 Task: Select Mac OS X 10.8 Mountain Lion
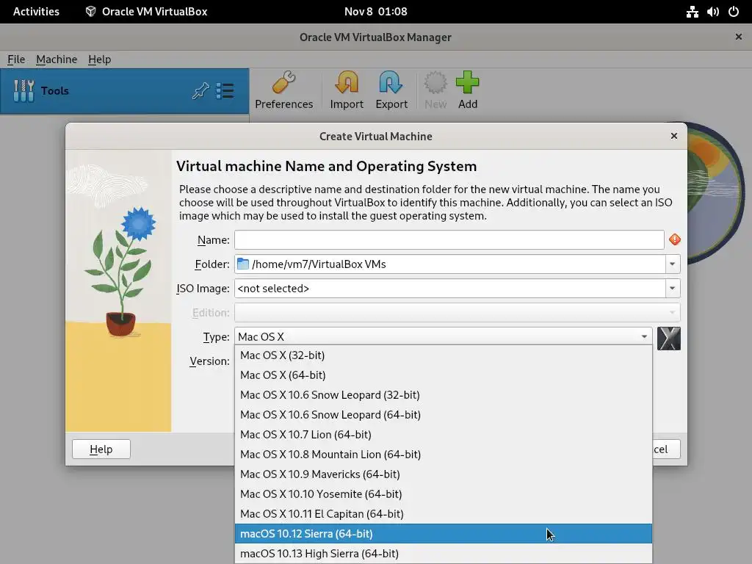(x=443, y=454)
